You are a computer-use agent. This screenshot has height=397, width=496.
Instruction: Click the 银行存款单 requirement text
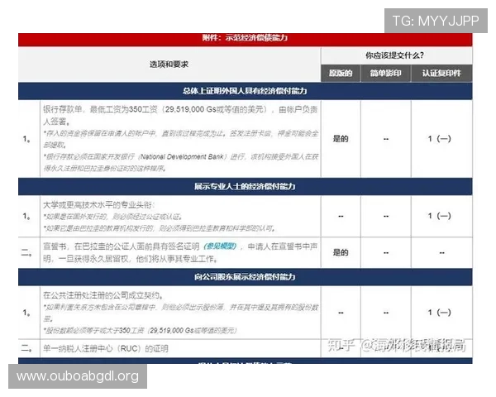pos(180,115)
